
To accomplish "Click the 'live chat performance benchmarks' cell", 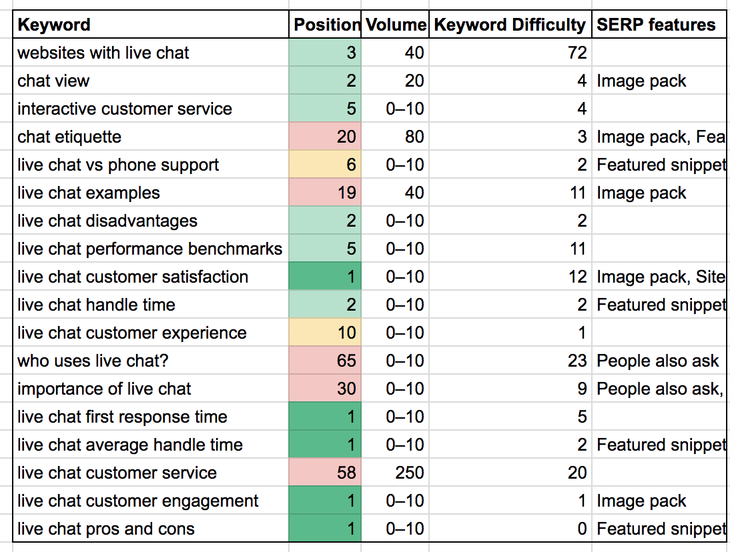I will [150, 249].
